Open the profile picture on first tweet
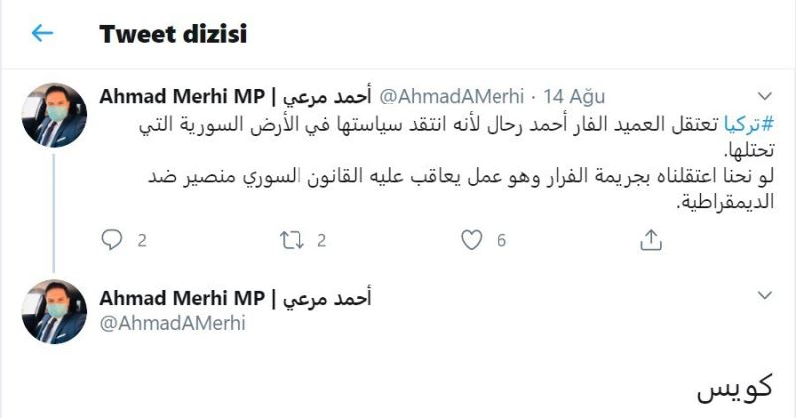Viewport: 796px width, 418px height. [x=54, y=113]
